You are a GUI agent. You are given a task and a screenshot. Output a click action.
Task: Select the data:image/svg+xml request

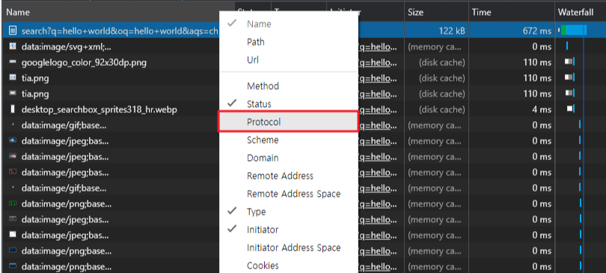tap(67, 46)
